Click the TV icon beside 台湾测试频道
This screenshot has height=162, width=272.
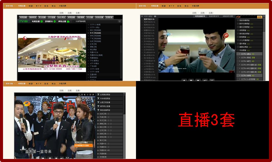(98, 95)
